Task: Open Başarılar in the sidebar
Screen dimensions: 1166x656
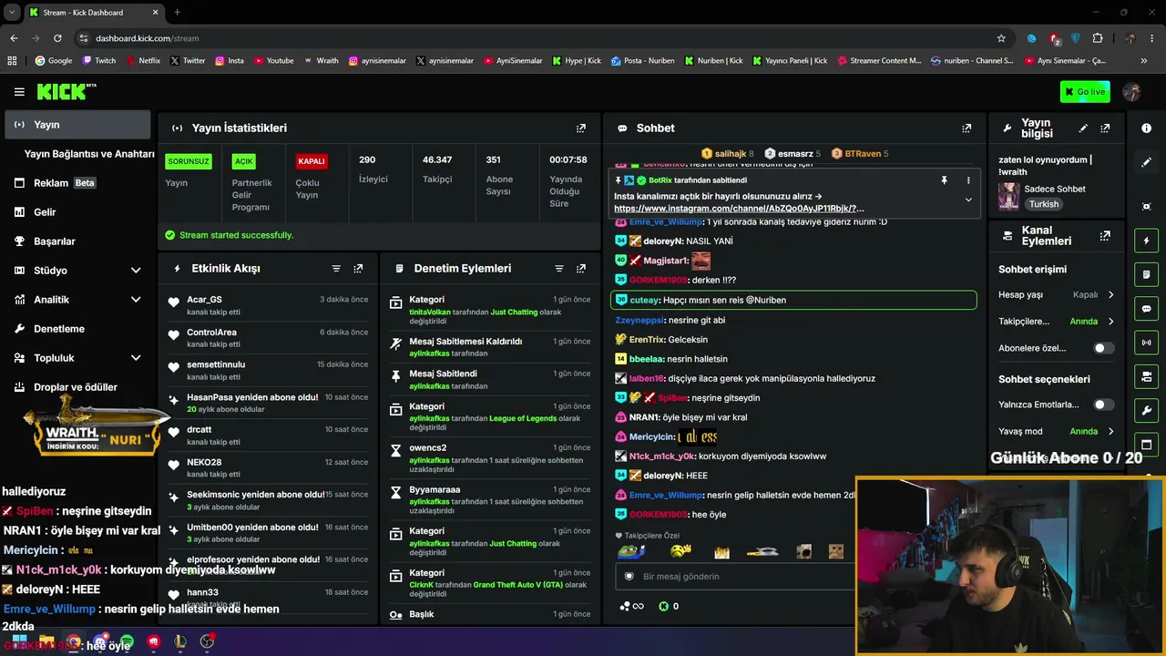Action: pos(77,241)
